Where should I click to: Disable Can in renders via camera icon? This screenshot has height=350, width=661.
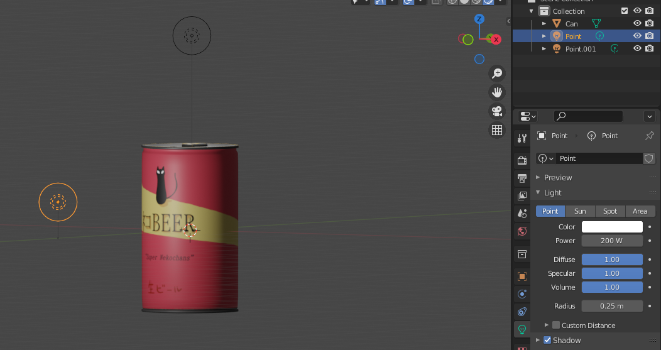[650, 23]
